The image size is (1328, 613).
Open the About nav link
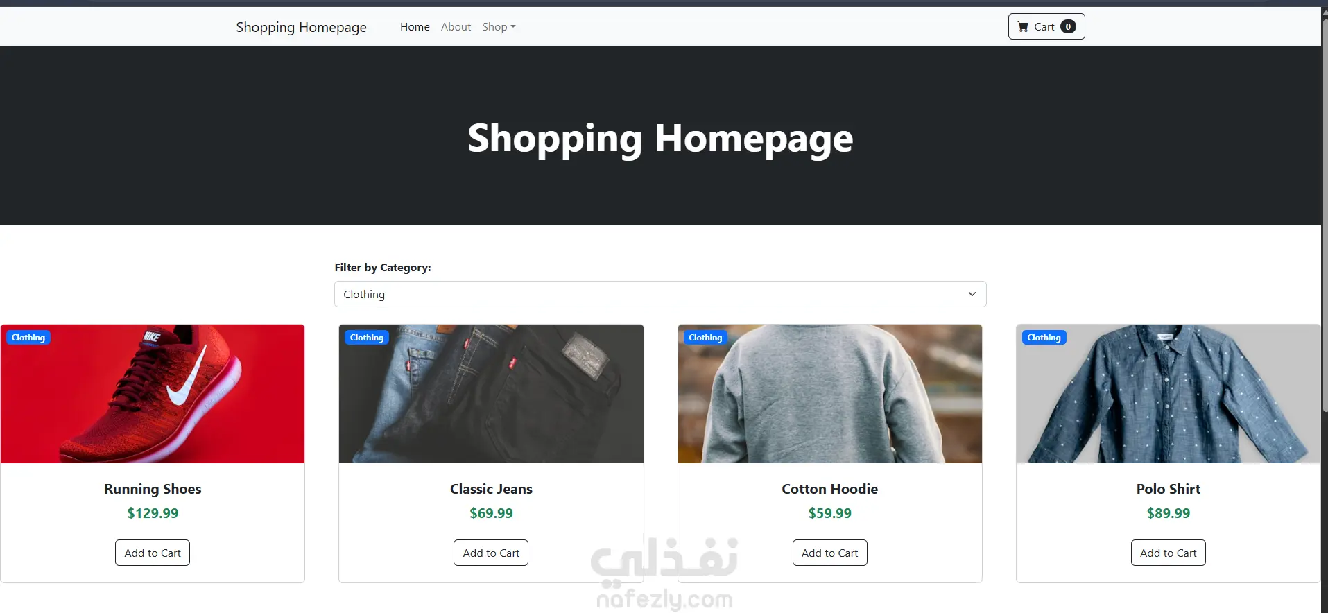456,27
